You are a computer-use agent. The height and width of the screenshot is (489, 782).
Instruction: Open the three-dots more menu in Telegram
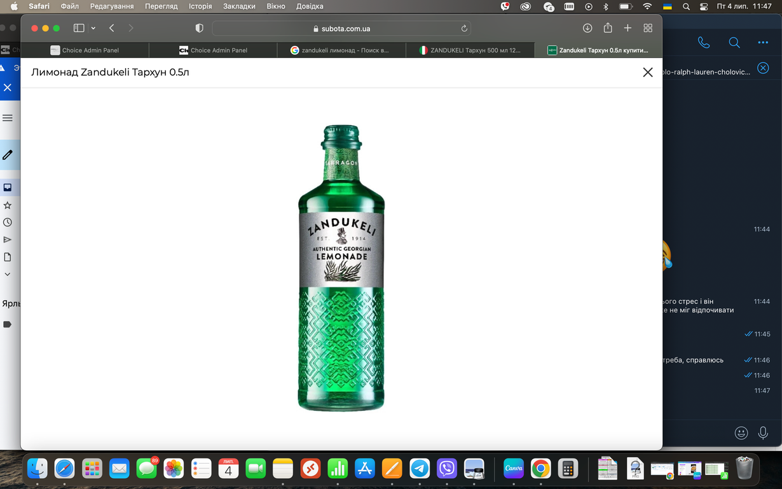pos(764,43)
